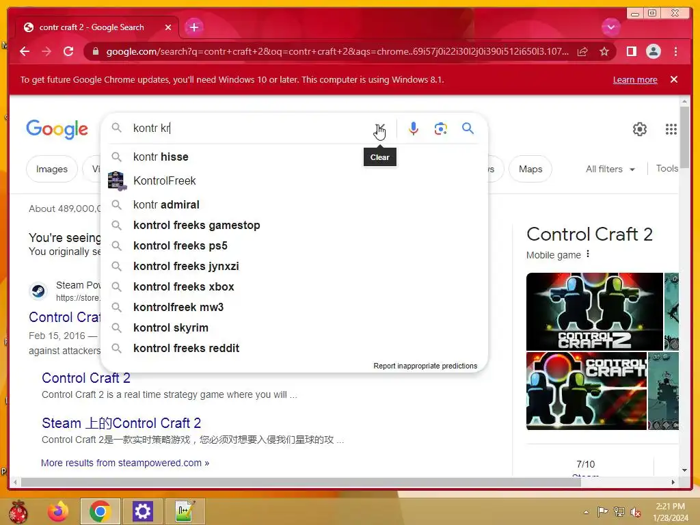Open the Chrome profile avatar

click(653, 51)
